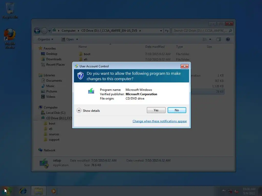Click the Refresh button in Explorer
This screenshot has height=196, width=262.
coord(167,31)
